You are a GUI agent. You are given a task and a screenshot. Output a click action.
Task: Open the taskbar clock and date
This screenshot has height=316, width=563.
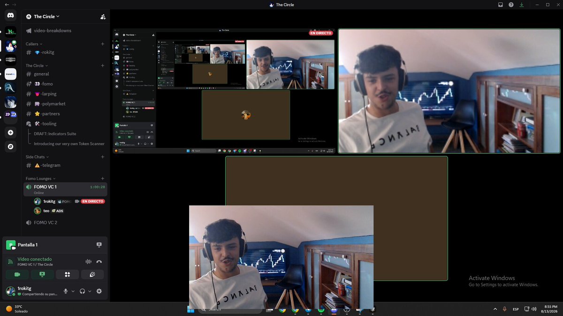(549, 309)
